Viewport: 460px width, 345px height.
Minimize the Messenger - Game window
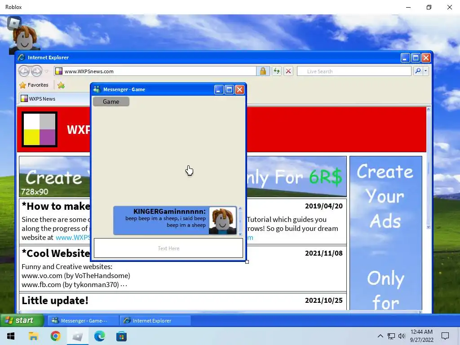tap(219, 89)
